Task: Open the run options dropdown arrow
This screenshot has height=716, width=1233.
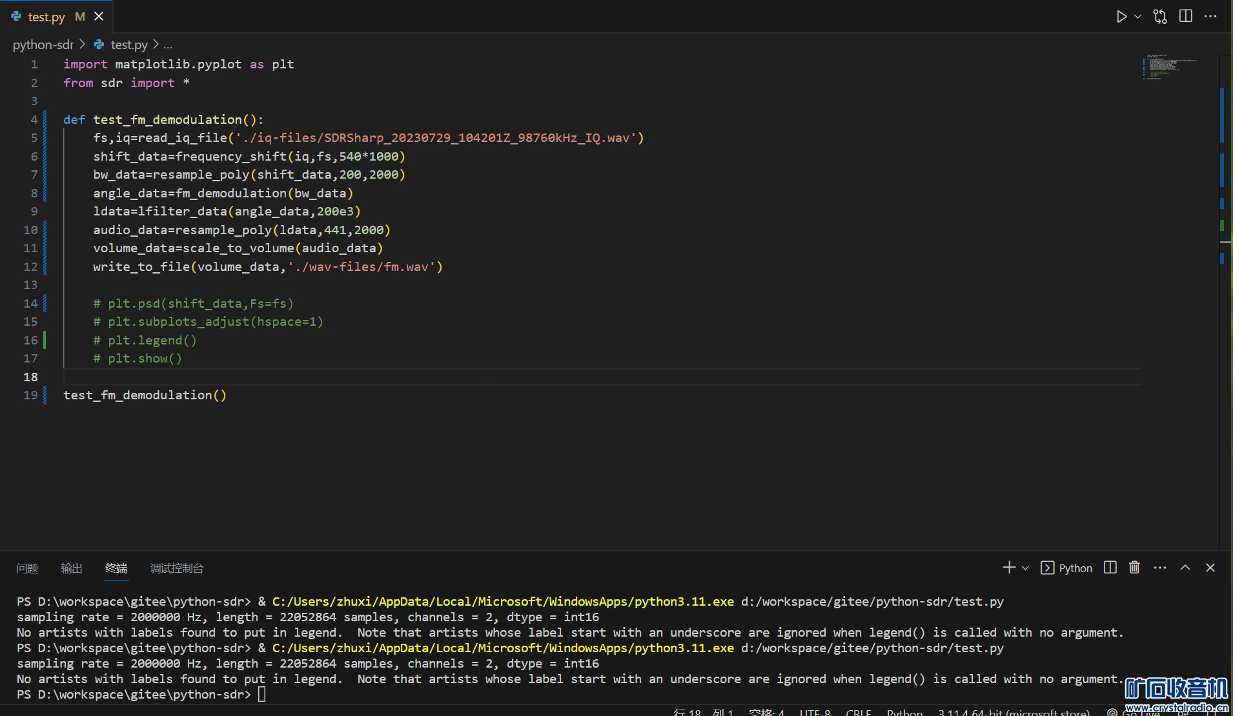Action: tap(1137, 17)
